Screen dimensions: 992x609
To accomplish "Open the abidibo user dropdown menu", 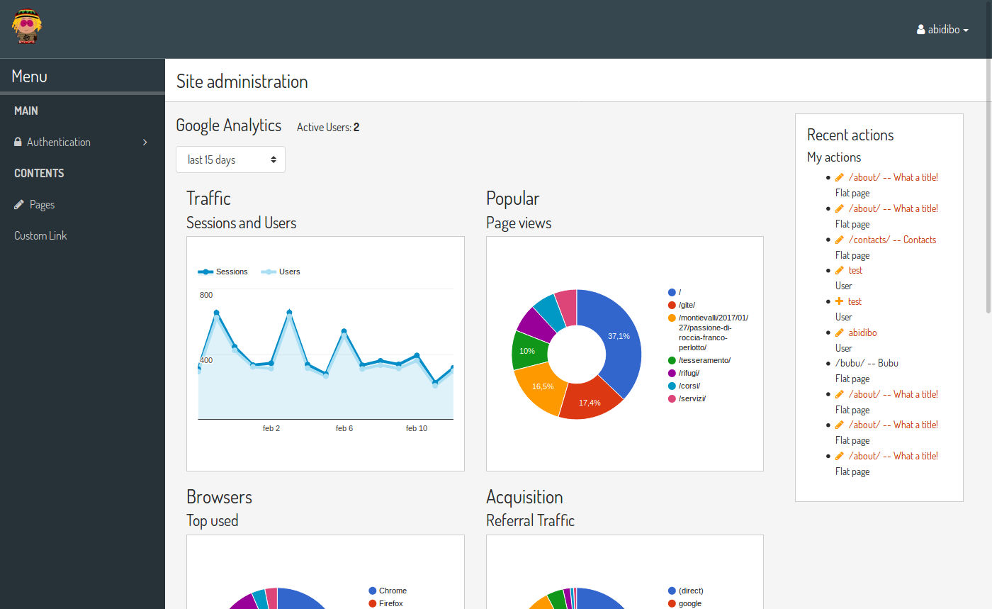I will [942, 30].
